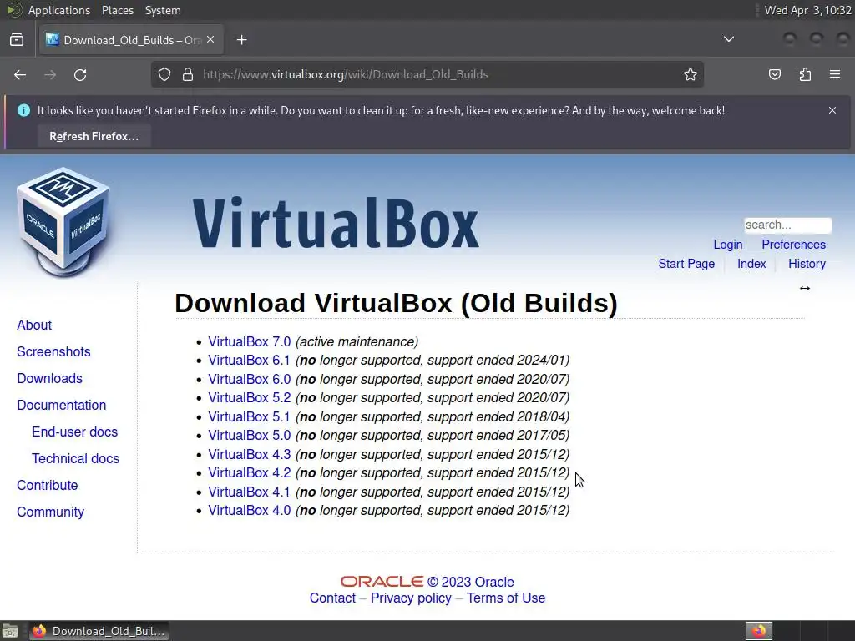Screen dimensions: 855x641
Task: Open the VirtualBox 5.0 link
Action: pos(249,436)
